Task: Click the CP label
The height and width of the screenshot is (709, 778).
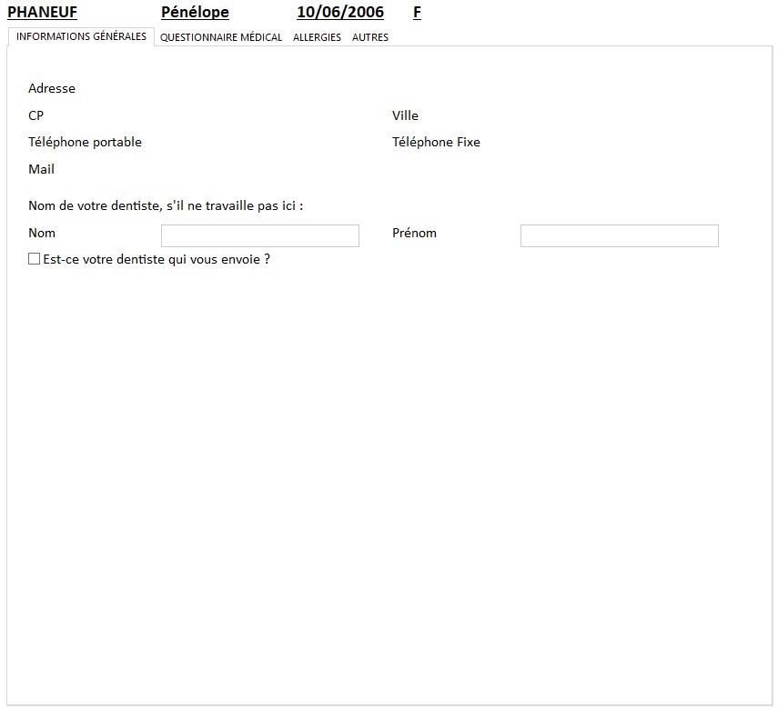Action: [35, 115]
